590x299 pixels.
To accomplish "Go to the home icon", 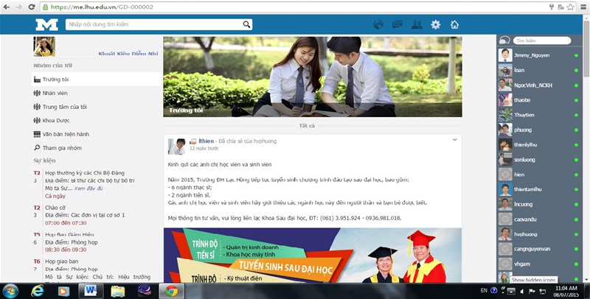I will click(455, 25).
